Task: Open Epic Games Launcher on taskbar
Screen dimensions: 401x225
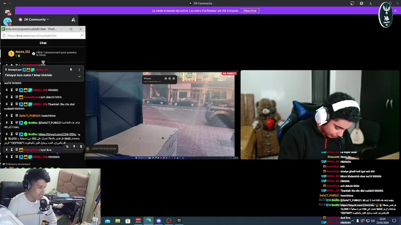Action: (179, 221)
